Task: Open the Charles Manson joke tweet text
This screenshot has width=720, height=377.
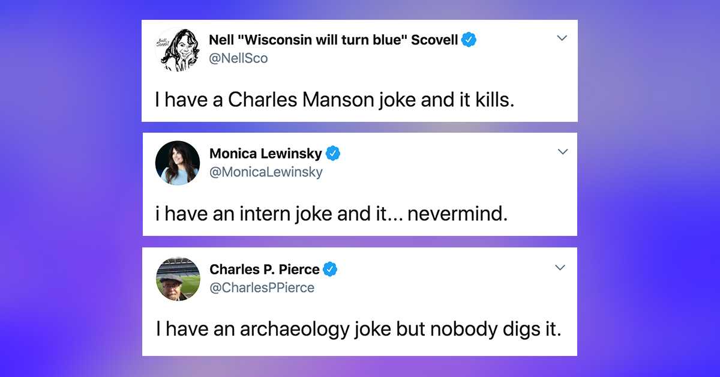Action: pyautogui.click(x=335, y=100)
